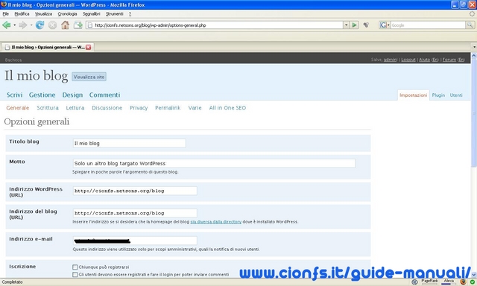This screenshot has width=477, height=286.
Task: Click the Indirizzo WordPress URL field
Action: pos(135,191)
